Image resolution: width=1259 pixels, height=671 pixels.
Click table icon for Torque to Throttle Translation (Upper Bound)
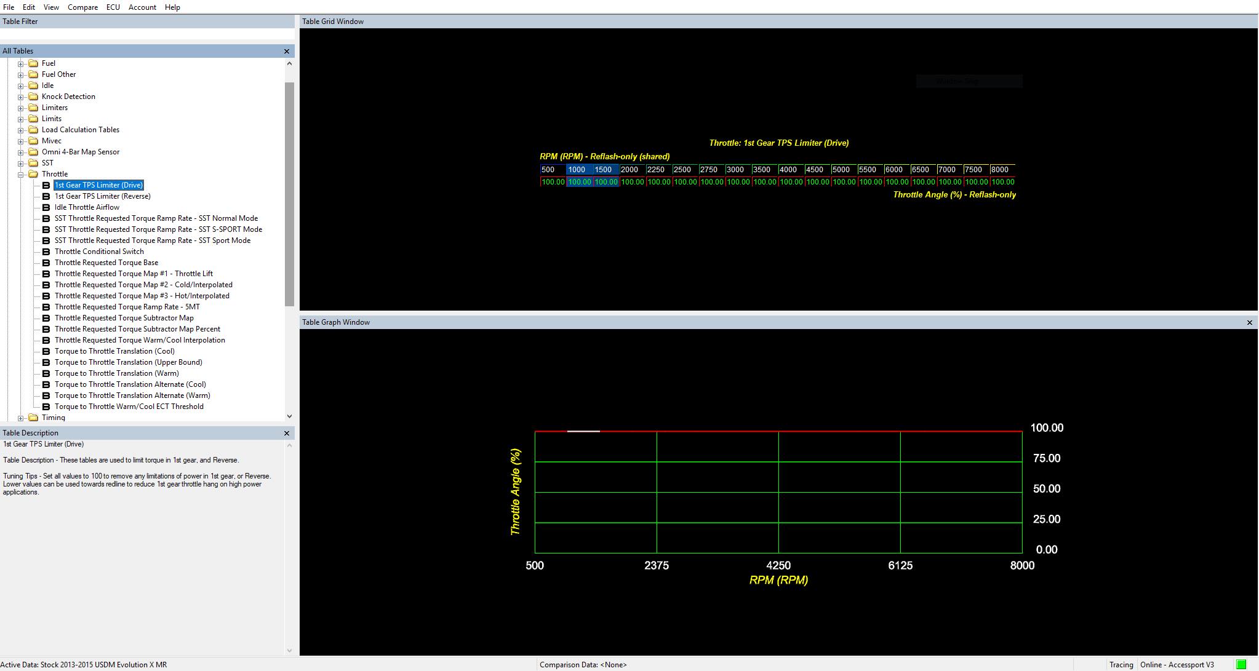[46, 362]
